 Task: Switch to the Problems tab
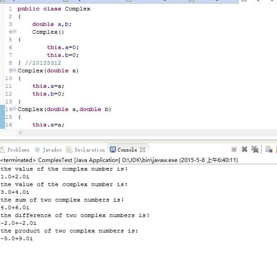15,150
